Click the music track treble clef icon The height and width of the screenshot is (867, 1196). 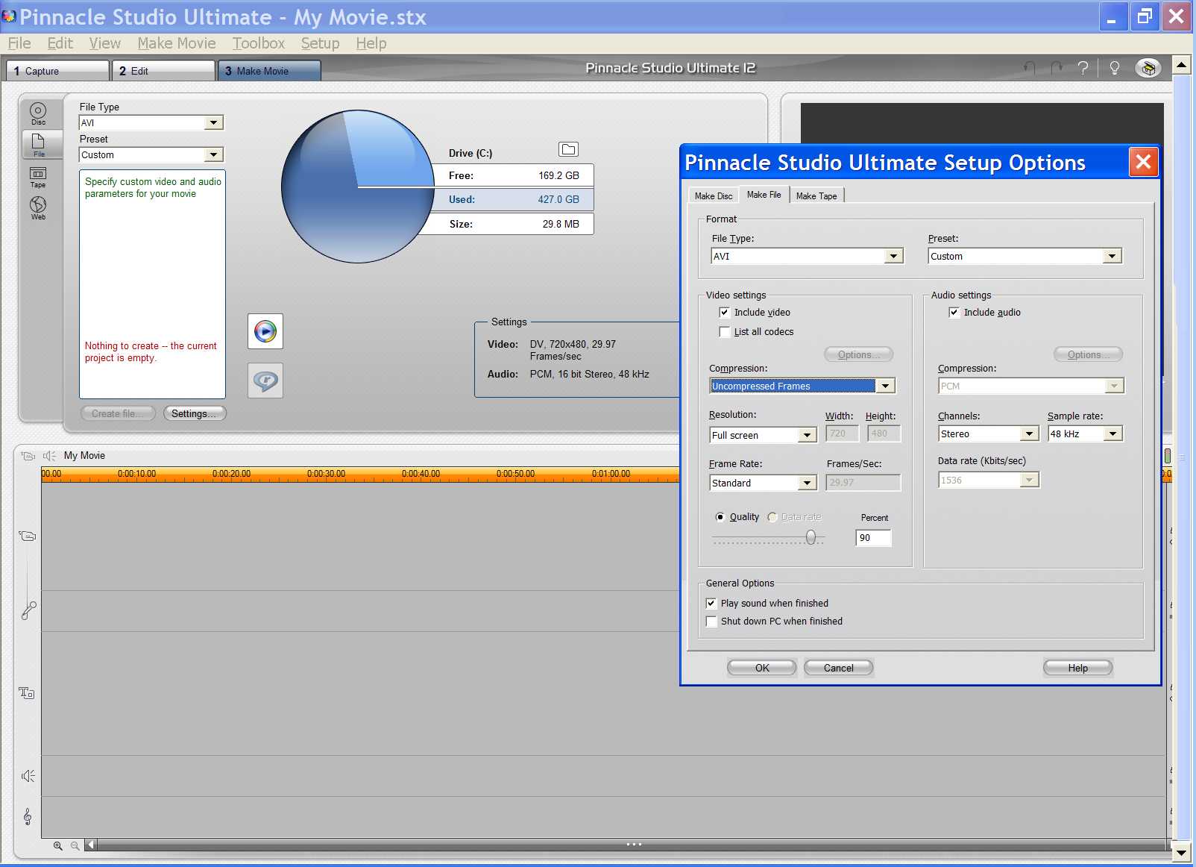[28, 817]
